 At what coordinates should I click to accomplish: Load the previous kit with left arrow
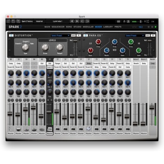click(x=72, y=21)
